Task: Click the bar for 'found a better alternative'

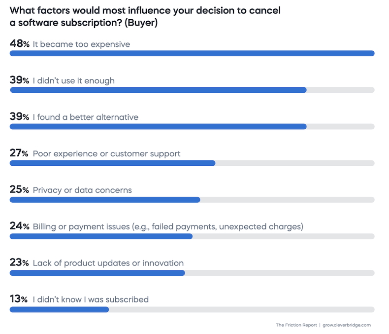Action: (x=158, y=126)
